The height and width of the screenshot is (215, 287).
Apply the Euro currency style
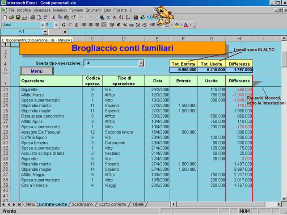pos(118,25)
